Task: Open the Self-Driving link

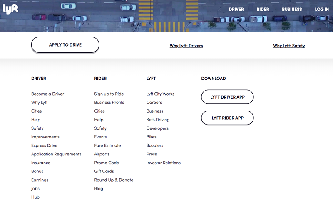Action: pyautogui.click(x=158, y=120)
